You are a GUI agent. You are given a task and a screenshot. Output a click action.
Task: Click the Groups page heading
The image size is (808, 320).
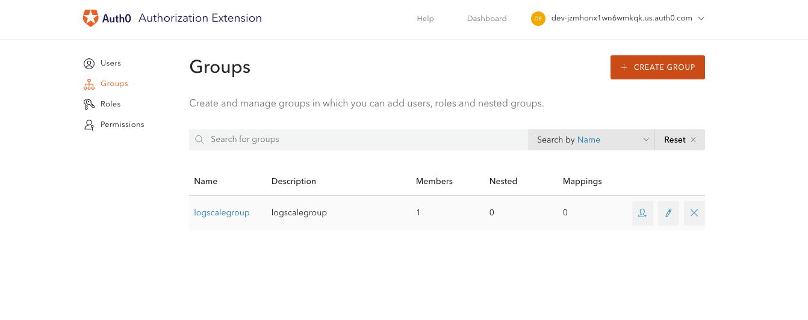click(220, 67)
